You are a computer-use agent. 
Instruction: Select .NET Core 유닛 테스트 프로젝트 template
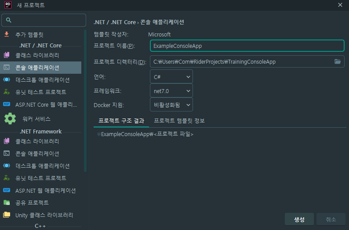click(41, 92)
